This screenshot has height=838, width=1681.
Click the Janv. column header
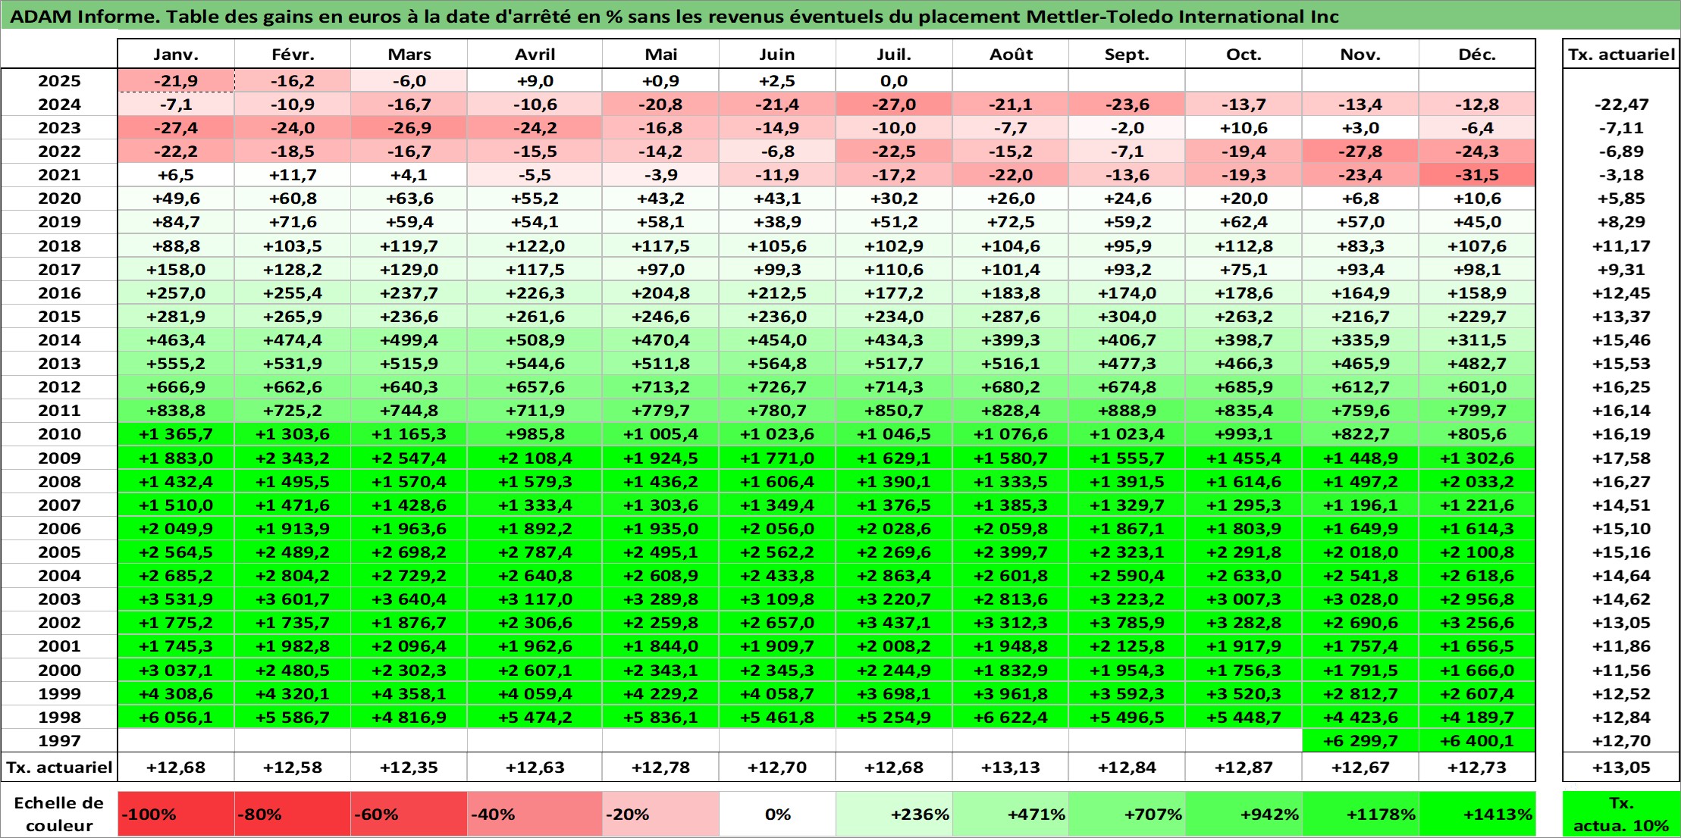coord(176,54)
